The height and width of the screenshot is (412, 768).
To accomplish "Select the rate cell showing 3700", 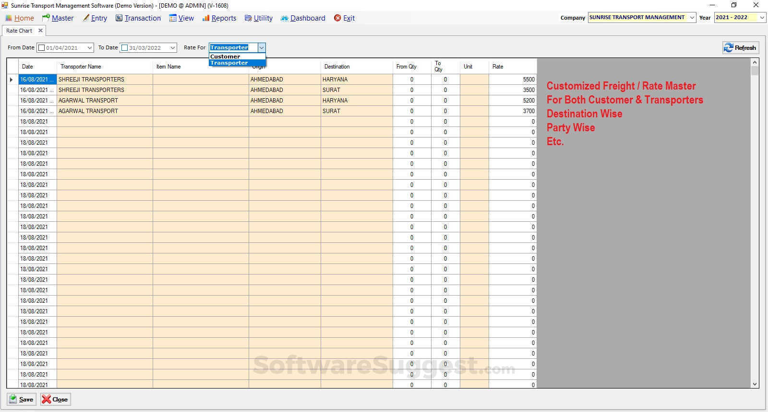I will click(x=513, y=111).
